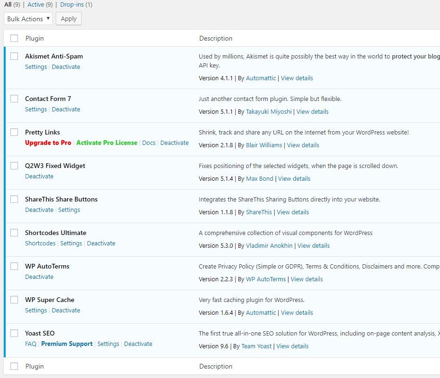The height and width of the screenshot is (378, 440).
Task: Open Shortcodes link under Shortcodes Ultimate
Action: pos(40,244)
